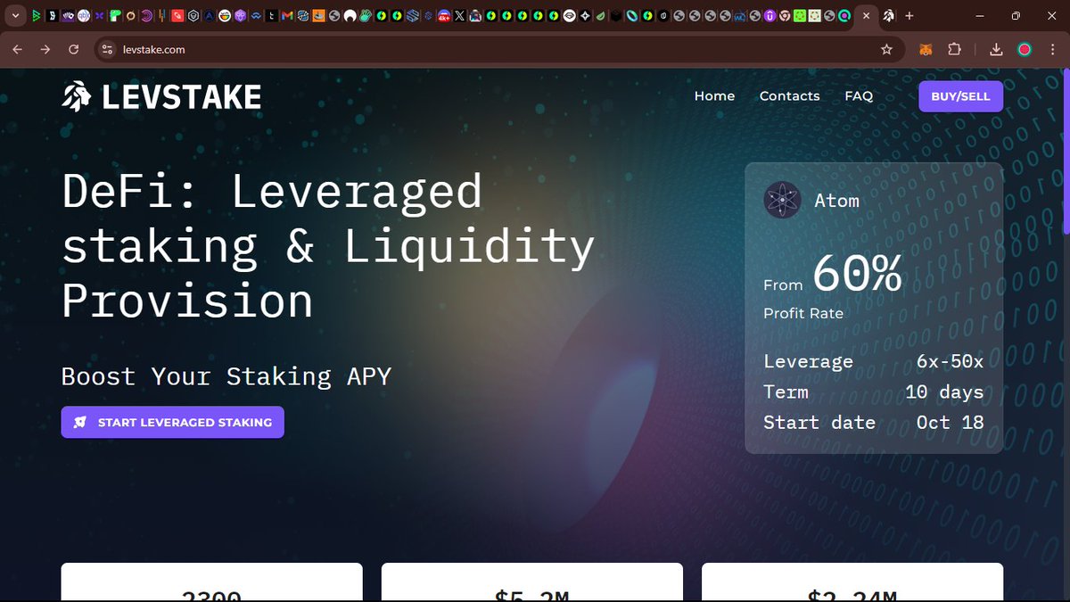Screen dimensions: 1070x602
Task: Restore down the Chrome window
Action: point(1016,16)
